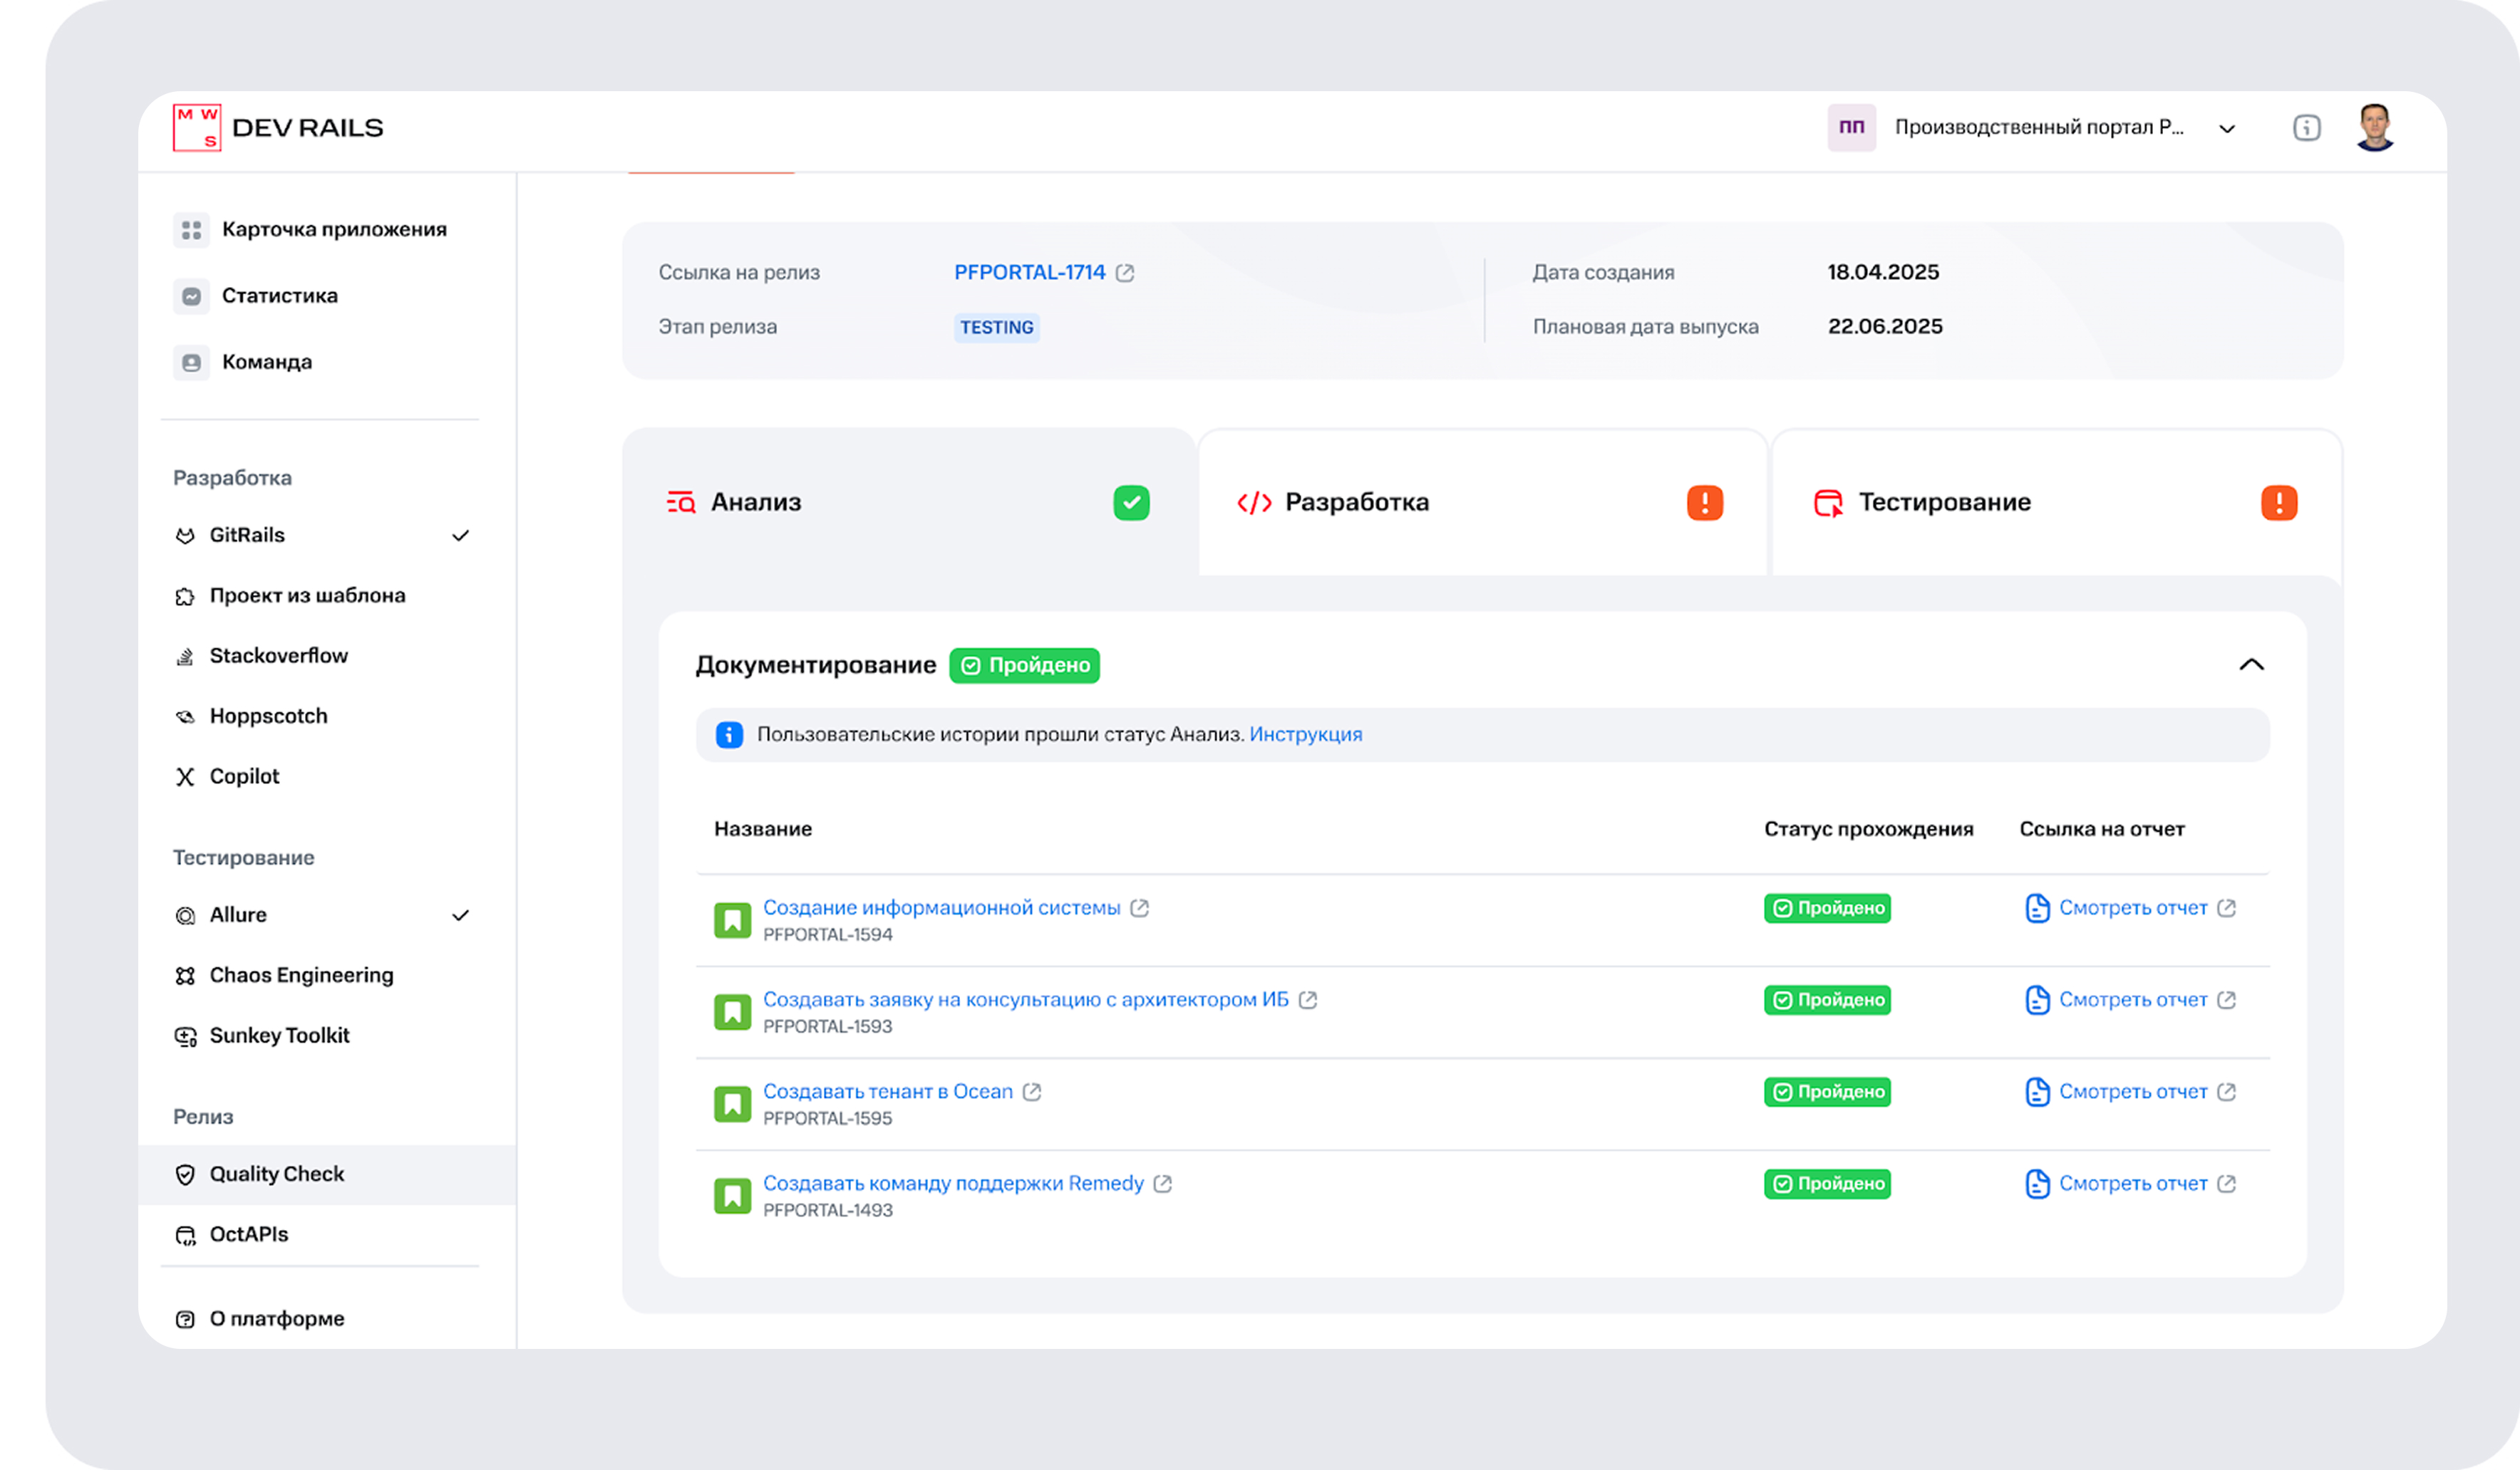2520x1470 pixels.
Task: Expand the Allure submenu chevron
Action: click(460, 915)
